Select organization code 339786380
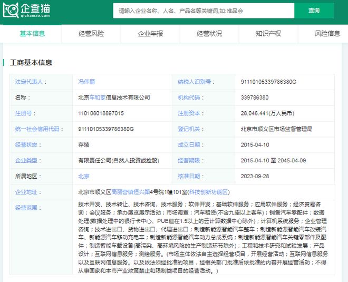 click(x=255, y=98)
